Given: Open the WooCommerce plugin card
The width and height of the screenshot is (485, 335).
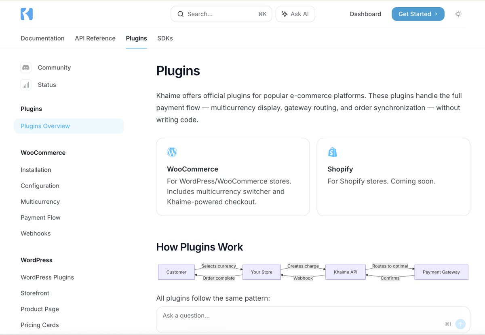Looking at the screenshot, I should (233, 177).
